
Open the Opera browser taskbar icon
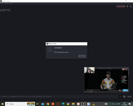pyautogui.click(x=58, y=104)
